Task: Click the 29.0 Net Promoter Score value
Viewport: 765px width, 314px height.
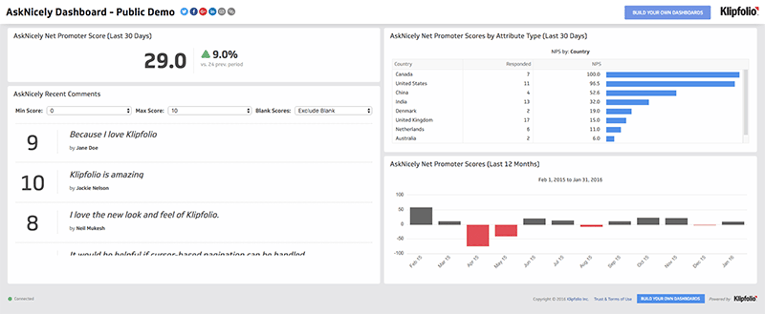Action: coord(165,61)
